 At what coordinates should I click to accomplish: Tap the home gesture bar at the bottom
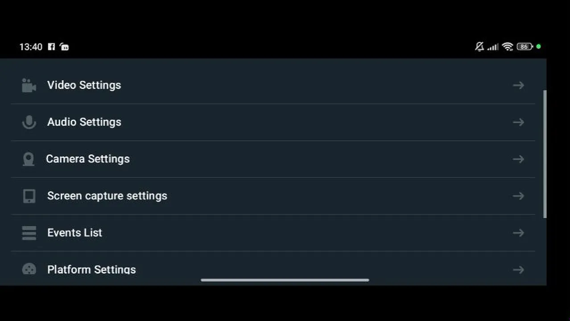coord(285,280)
